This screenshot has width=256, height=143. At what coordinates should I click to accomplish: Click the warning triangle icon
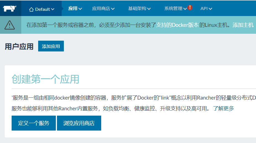pyautogui.click(x=10, y=25)
